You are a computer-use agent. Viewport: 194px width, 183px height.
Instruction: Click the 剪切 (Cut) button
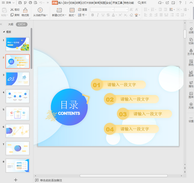[15, 10]
